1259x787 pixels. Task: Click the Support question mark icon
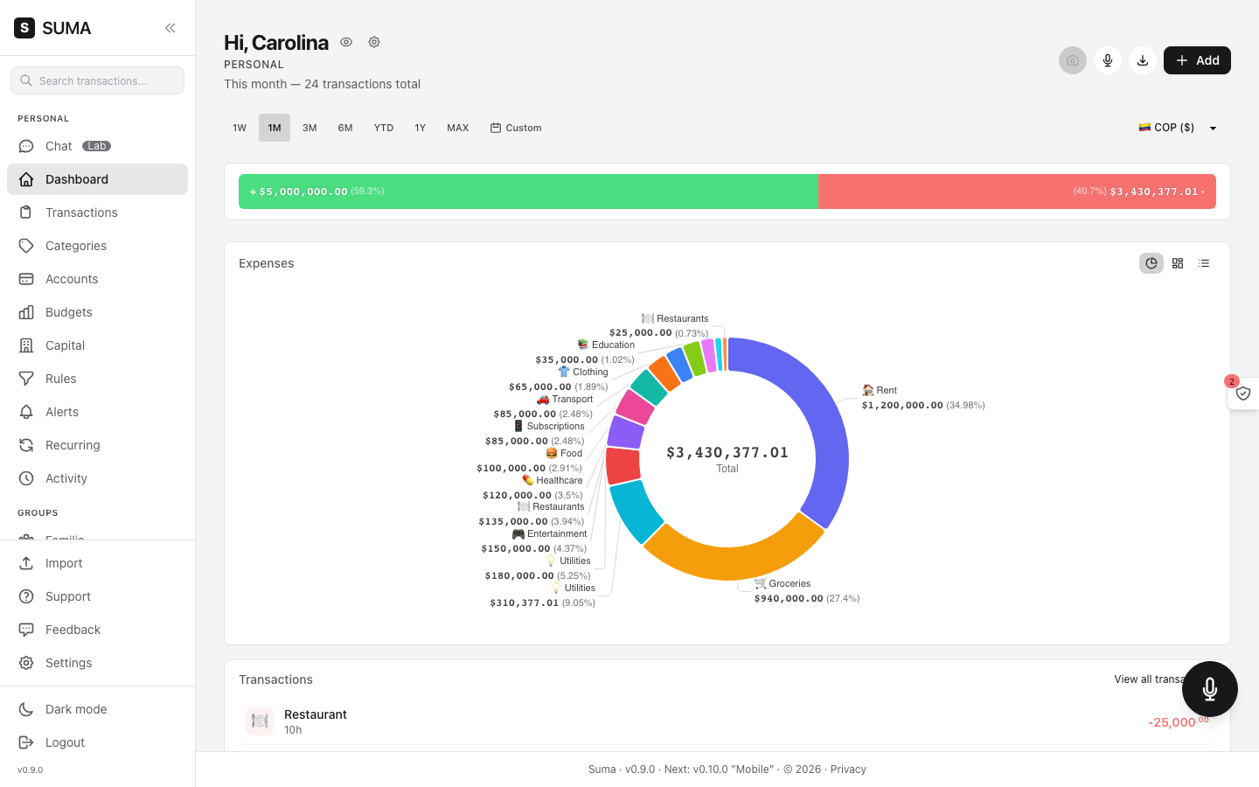pyautogui.click(x=26, y=596)
